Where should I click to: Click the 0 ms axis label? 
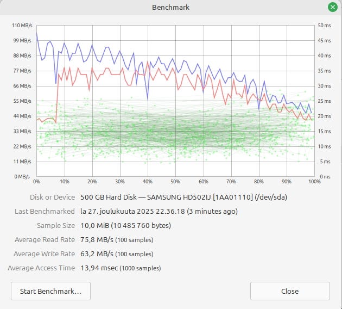[325, 177]
